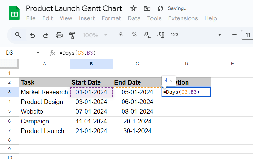
Task: Select row 10 header
Action: click(9, 158)
